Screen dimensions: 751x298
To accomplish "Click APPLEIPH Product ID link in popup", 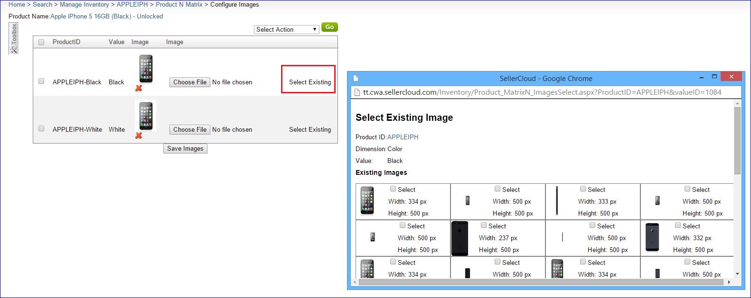I will coord(403,137).
